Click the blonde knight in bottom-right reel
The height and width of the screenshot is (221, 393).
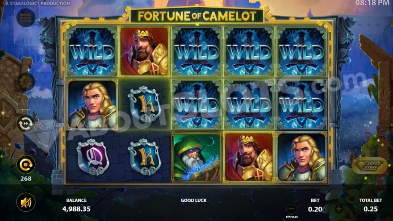coord(301,158)
